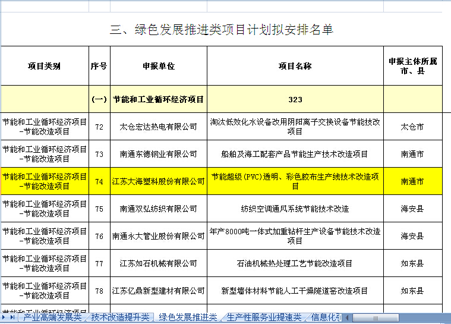The image size is (451, 324).
Task: Open the 技术改造提升类 sheet tab
Action: point(121,317)
